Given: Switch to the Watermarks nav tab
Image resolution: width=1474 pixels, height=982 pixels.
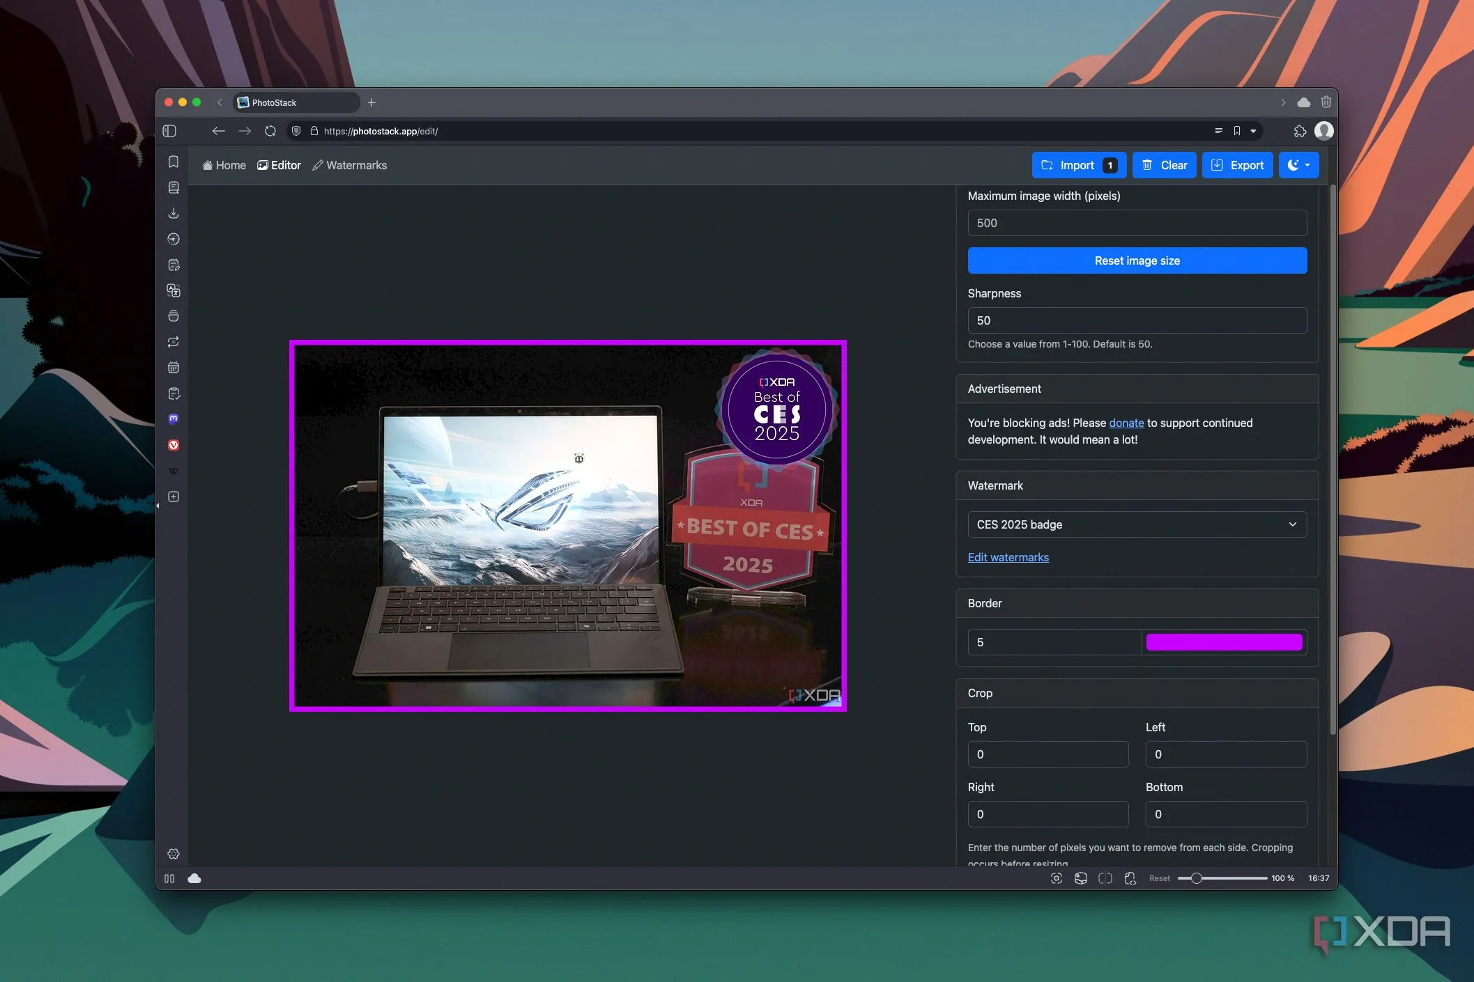Looking at the screenshot, I should (350, 165).
